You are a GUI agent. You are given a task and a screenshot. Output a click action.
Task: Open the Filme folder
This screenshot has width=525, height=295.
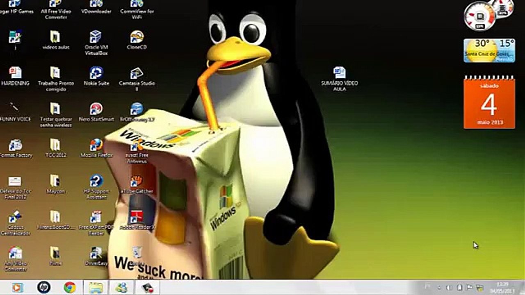point(55,256)
